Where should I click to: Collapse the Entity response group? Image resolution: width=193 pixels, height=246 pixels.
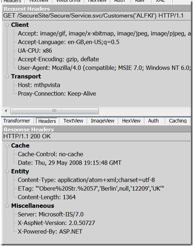(7, 171)
